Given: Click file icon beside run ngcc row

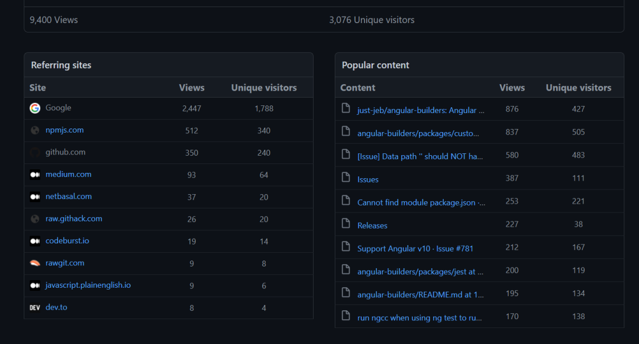Looking at the screenshot, I should coord(346,316).
